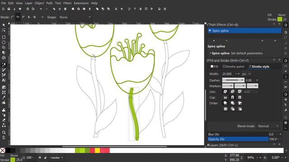
Task: Select the Calligraphy tool
Action: (x=4, y=75)
